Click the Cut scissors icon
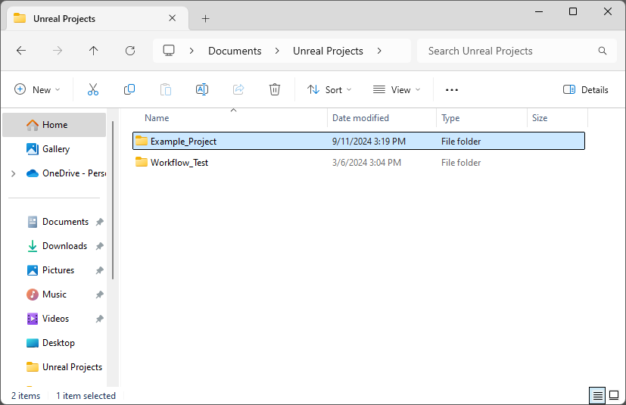The image size is (626, 405). 93,89
